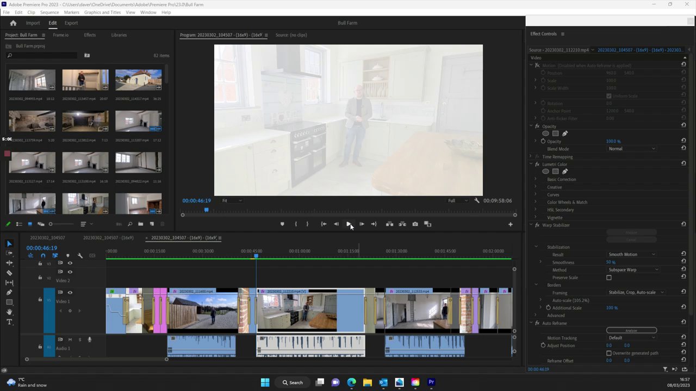
Task: Enable the Preserve Scale checkbox
Action: (x=609, y=278)
